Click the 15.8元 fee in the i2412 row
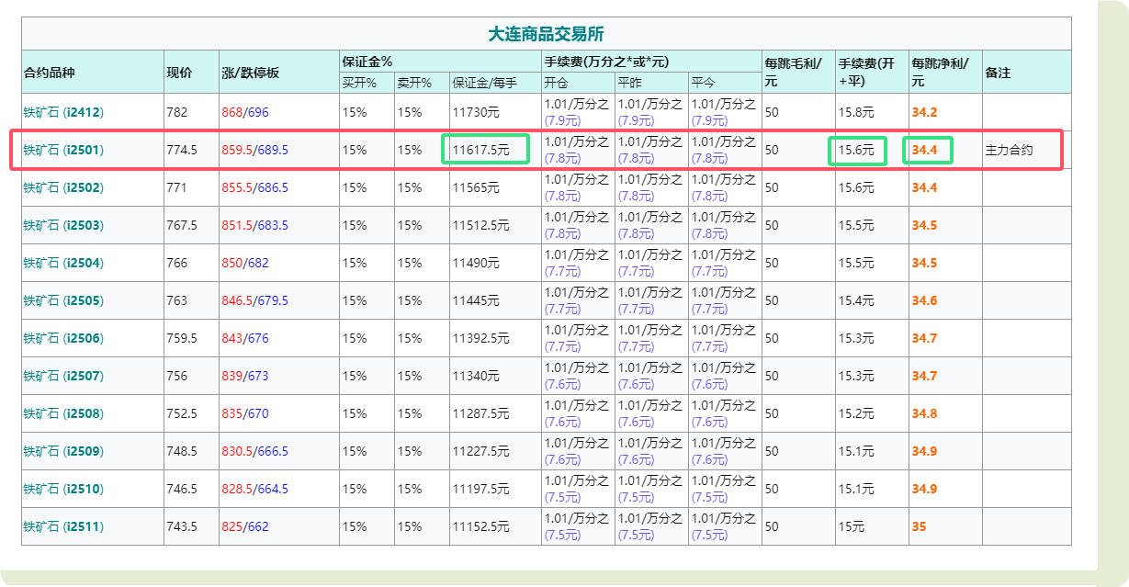Image resolution: width=1129 pixels, height=587 pixels. coord(856,112)
